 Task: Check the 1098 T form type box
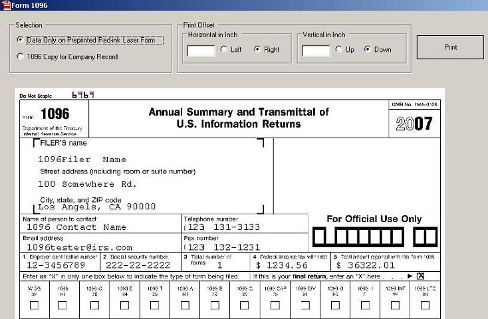pyautogui.click(x=154, y=305)
